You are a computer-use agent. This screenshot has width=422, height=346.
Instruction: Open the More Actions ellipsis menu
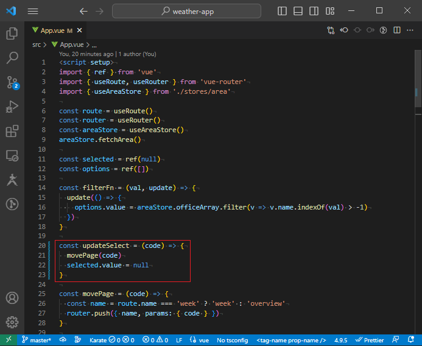[410, 30]
